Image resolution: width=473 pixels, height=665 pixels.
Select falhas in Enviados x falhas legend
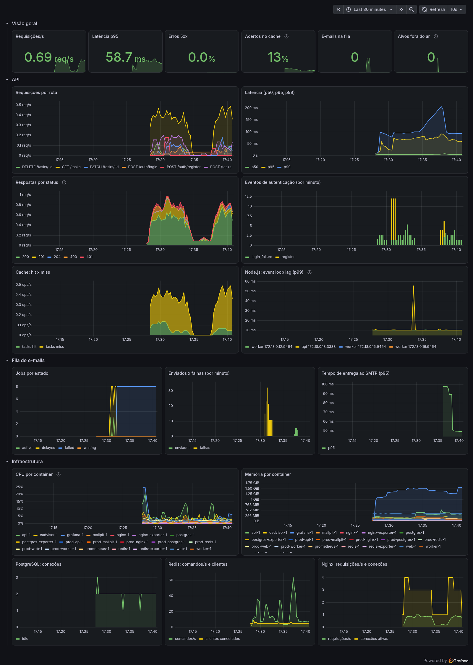click(x=205, y=448)
